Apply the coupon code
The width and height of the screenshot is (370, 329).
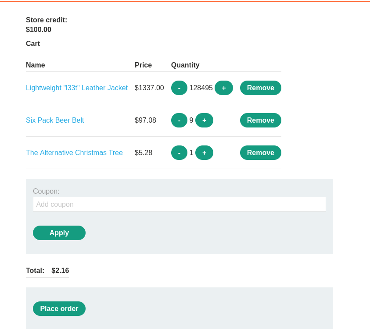coord(59,233)
